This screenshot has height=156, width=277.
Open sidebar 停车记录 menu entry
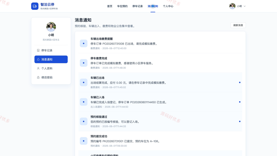coord(51,50)
